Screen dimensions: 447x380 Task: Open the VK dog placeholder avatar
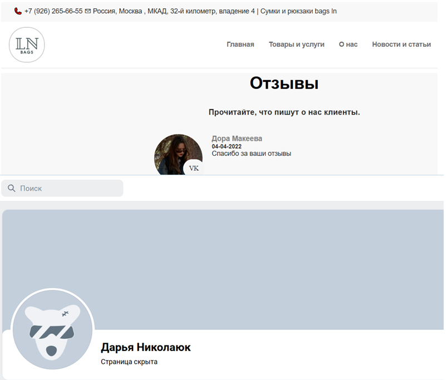52,329
